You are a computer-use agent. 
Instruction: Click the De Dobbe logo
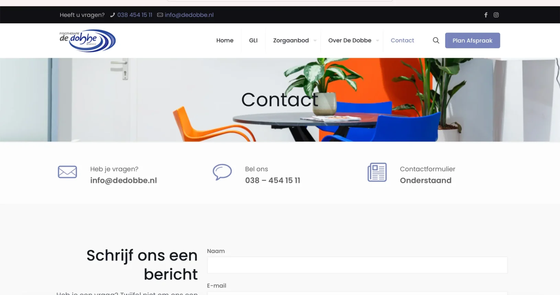click(x=88, y=40)
